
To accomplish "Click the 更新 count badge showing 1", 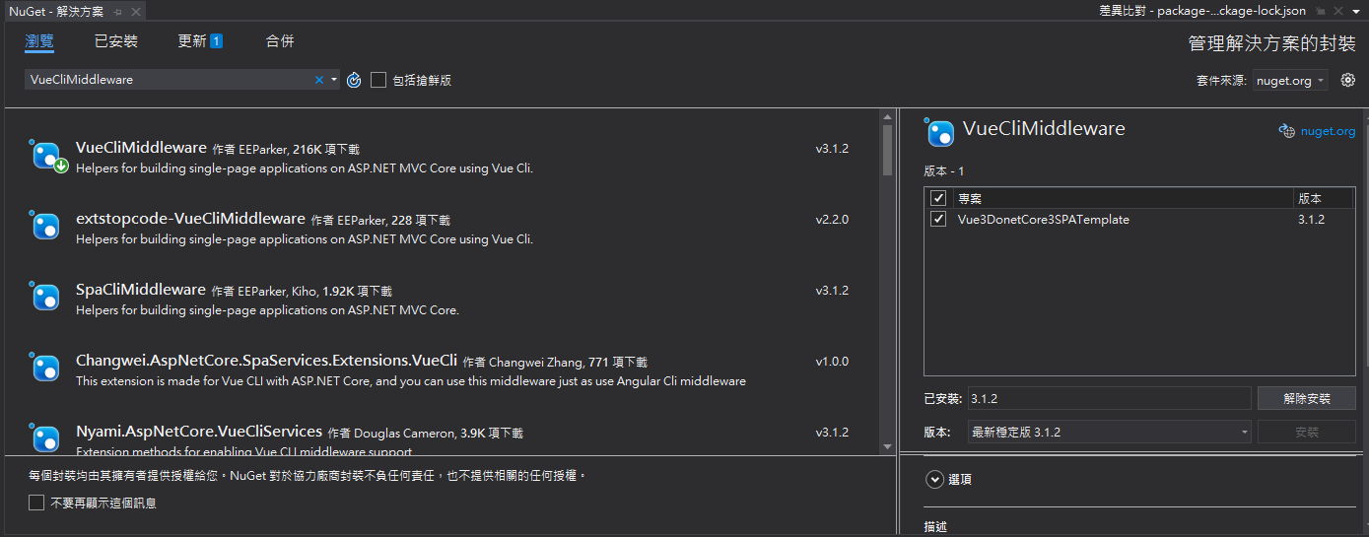I will coord(216,41).
